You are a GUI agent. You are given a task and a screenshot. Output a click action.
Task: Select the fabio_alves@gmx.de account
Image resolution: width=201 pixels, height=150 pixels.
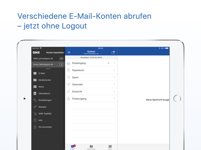[x=48, y=59]
